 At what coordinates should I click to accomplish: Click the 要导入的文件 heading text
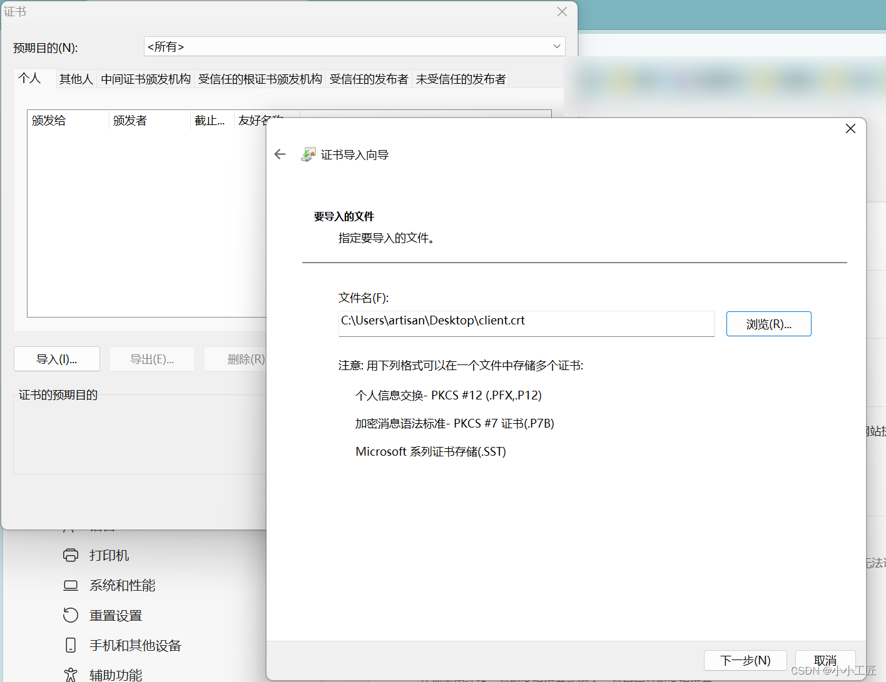(x=344, y=216)
